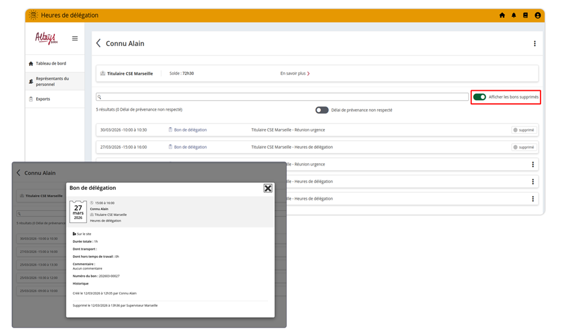Disable Afficher les bons supprimés toggle
561x335 pixels.
click(x=479, y=97)
